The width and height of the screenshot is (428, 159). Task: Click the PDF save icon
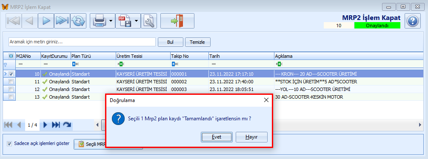tap(125, 21)
